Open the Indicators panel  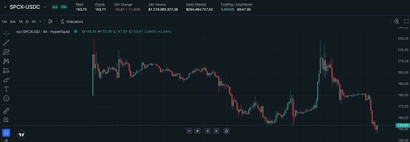pos(72,22)
